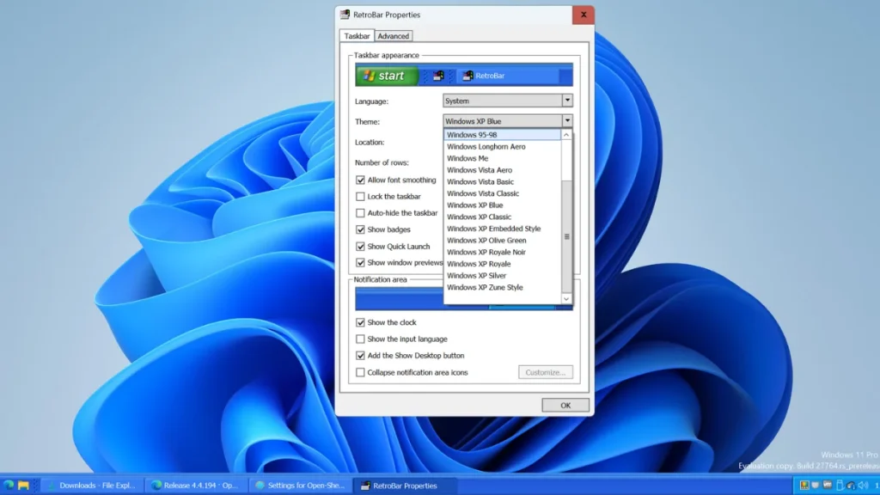Disable Allow font smoothing
The image size is (880, 495).
(360, 180)
